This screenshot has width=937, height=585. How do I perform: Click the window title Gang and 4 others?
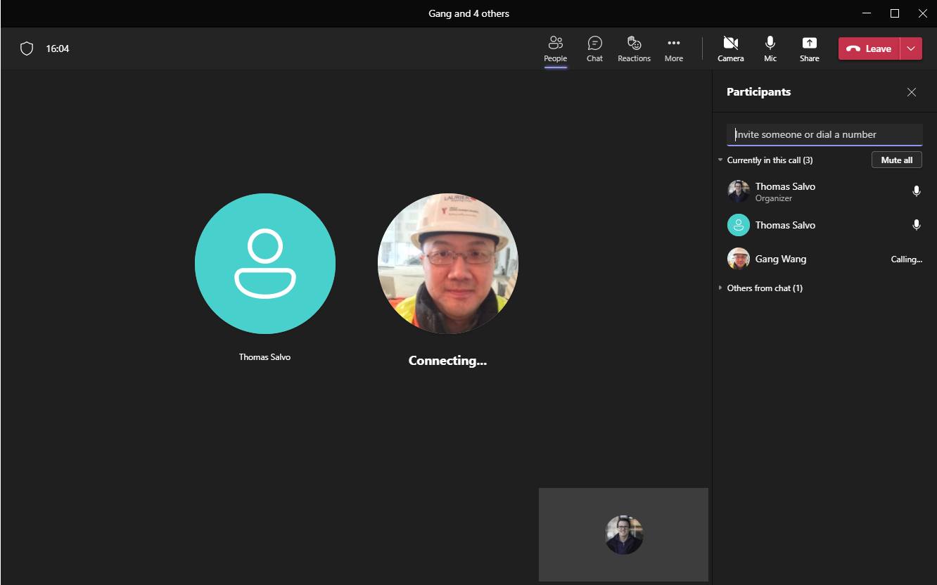point(468,13)
